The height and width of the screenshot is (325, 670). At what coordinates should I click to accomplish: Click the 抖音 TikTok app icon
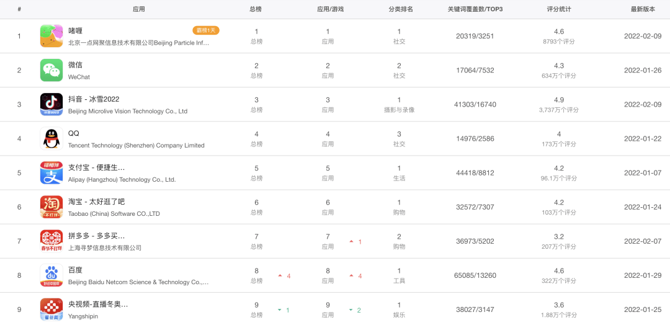pos(51,104)
